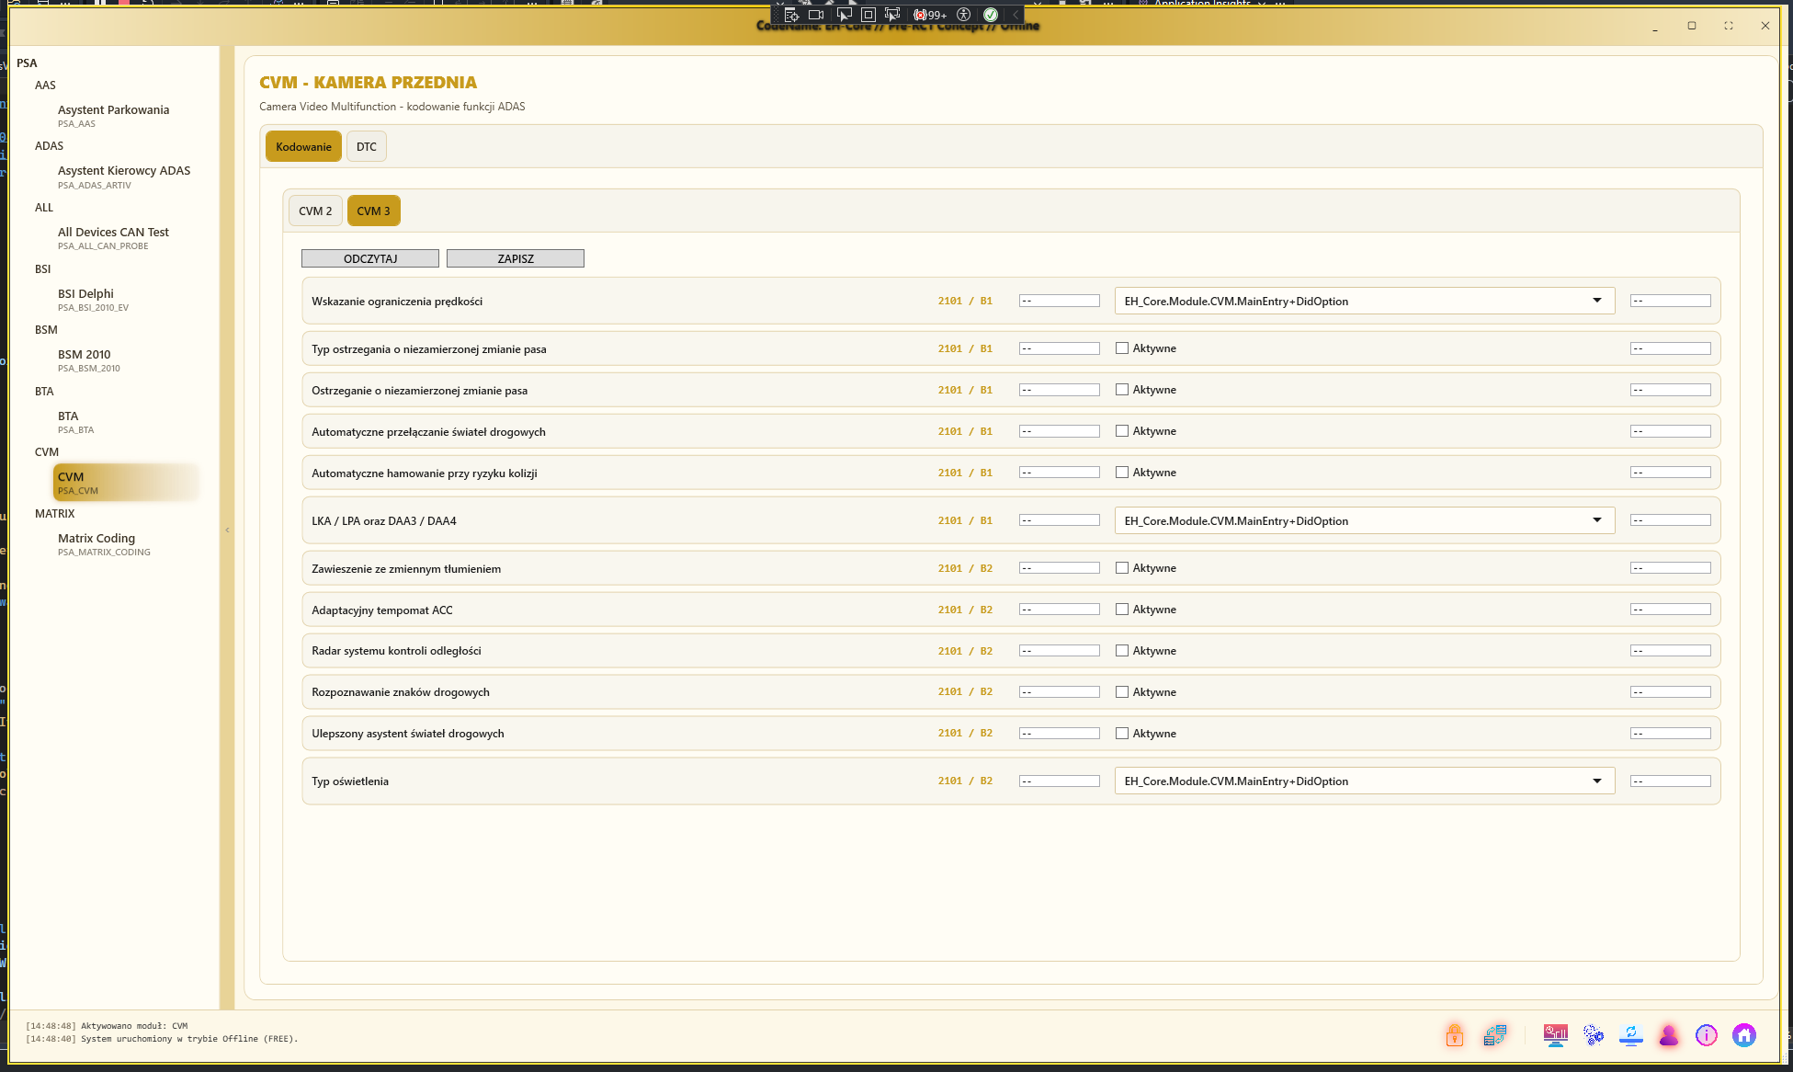Click the ADAS category header in sidebar
1793x1072 pixels.
[x=49, y=145]
